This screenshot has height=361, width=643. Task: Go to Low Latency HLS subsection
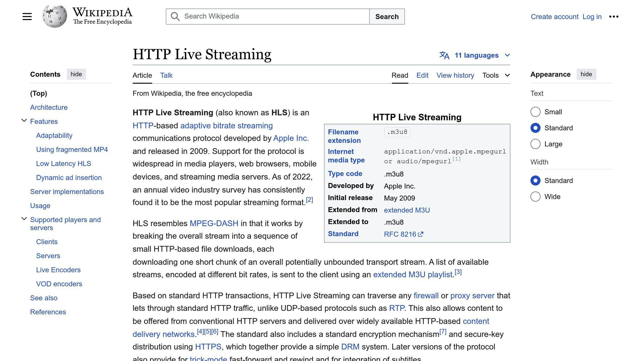[63, 164]
